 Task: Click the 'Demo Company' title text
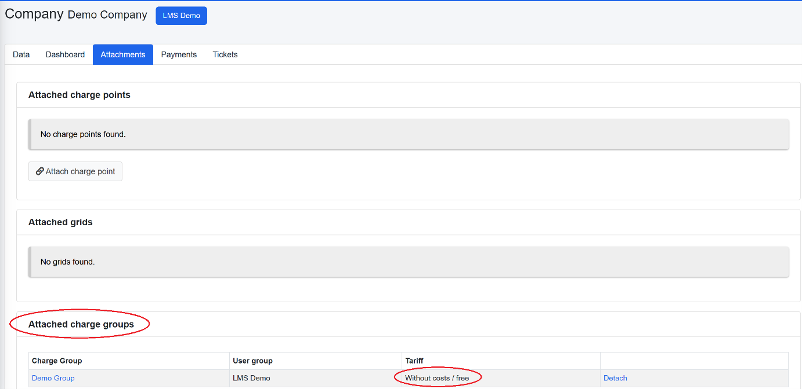point(107,15)
